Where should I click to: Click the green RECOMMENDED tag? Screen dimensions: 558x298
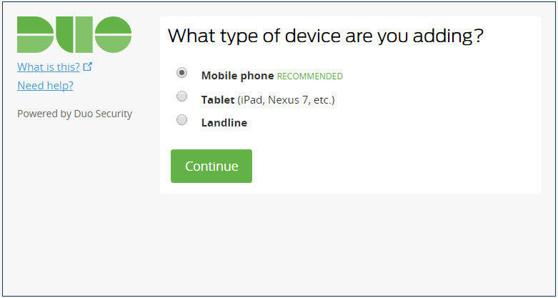click(309, 76)
